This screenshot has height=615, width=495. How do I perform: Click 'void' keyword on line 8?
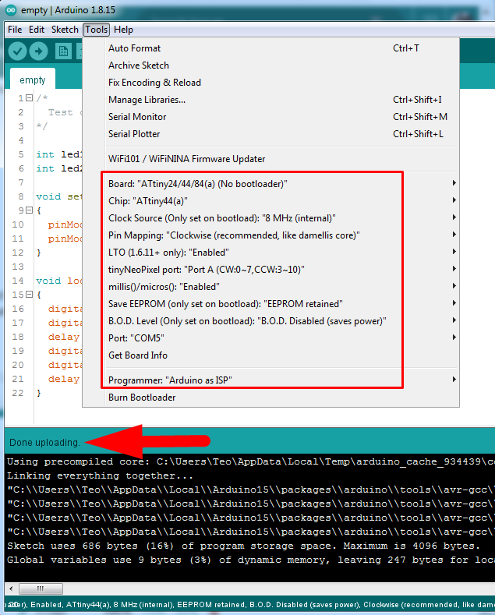[48, 196]
